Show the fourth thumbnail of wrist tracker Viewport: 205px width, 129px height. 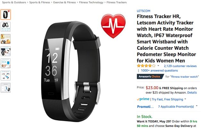pyautogui.click(x=5, y=51)
